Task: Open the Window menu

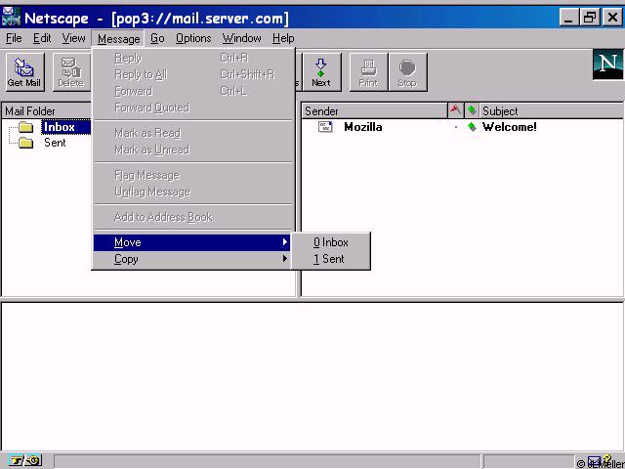Action: (242, 38)
